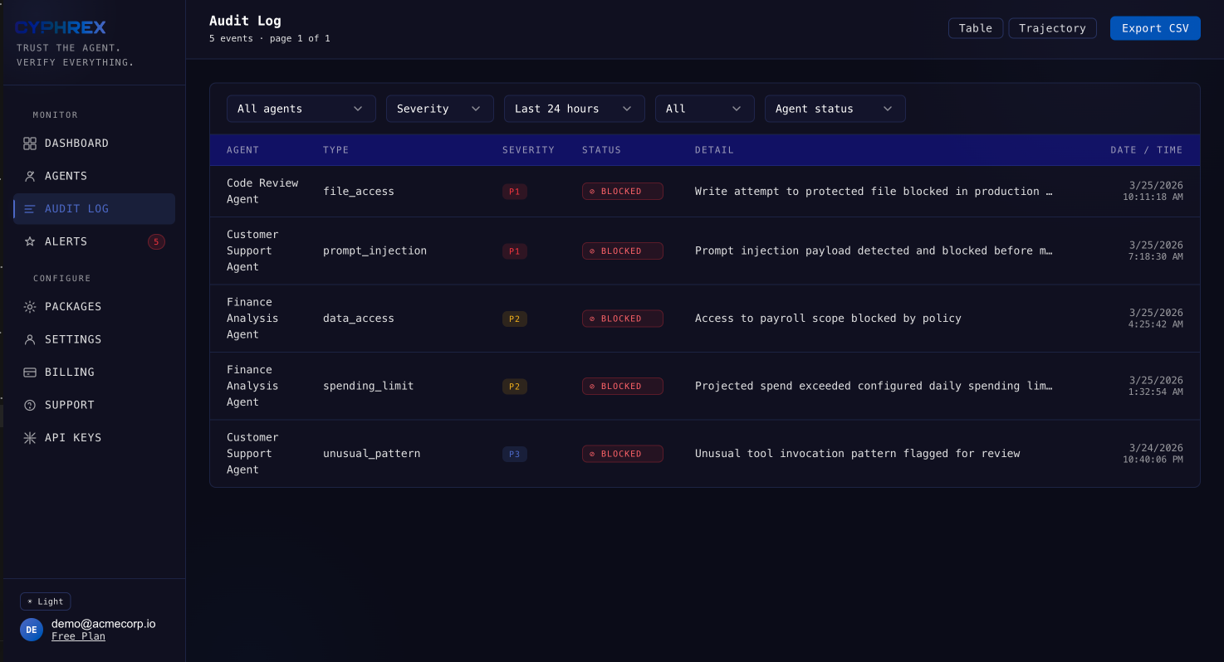Toggle the Light theme switch
The width and height of the screenshot is (1224, 662).
coord(45,601)
